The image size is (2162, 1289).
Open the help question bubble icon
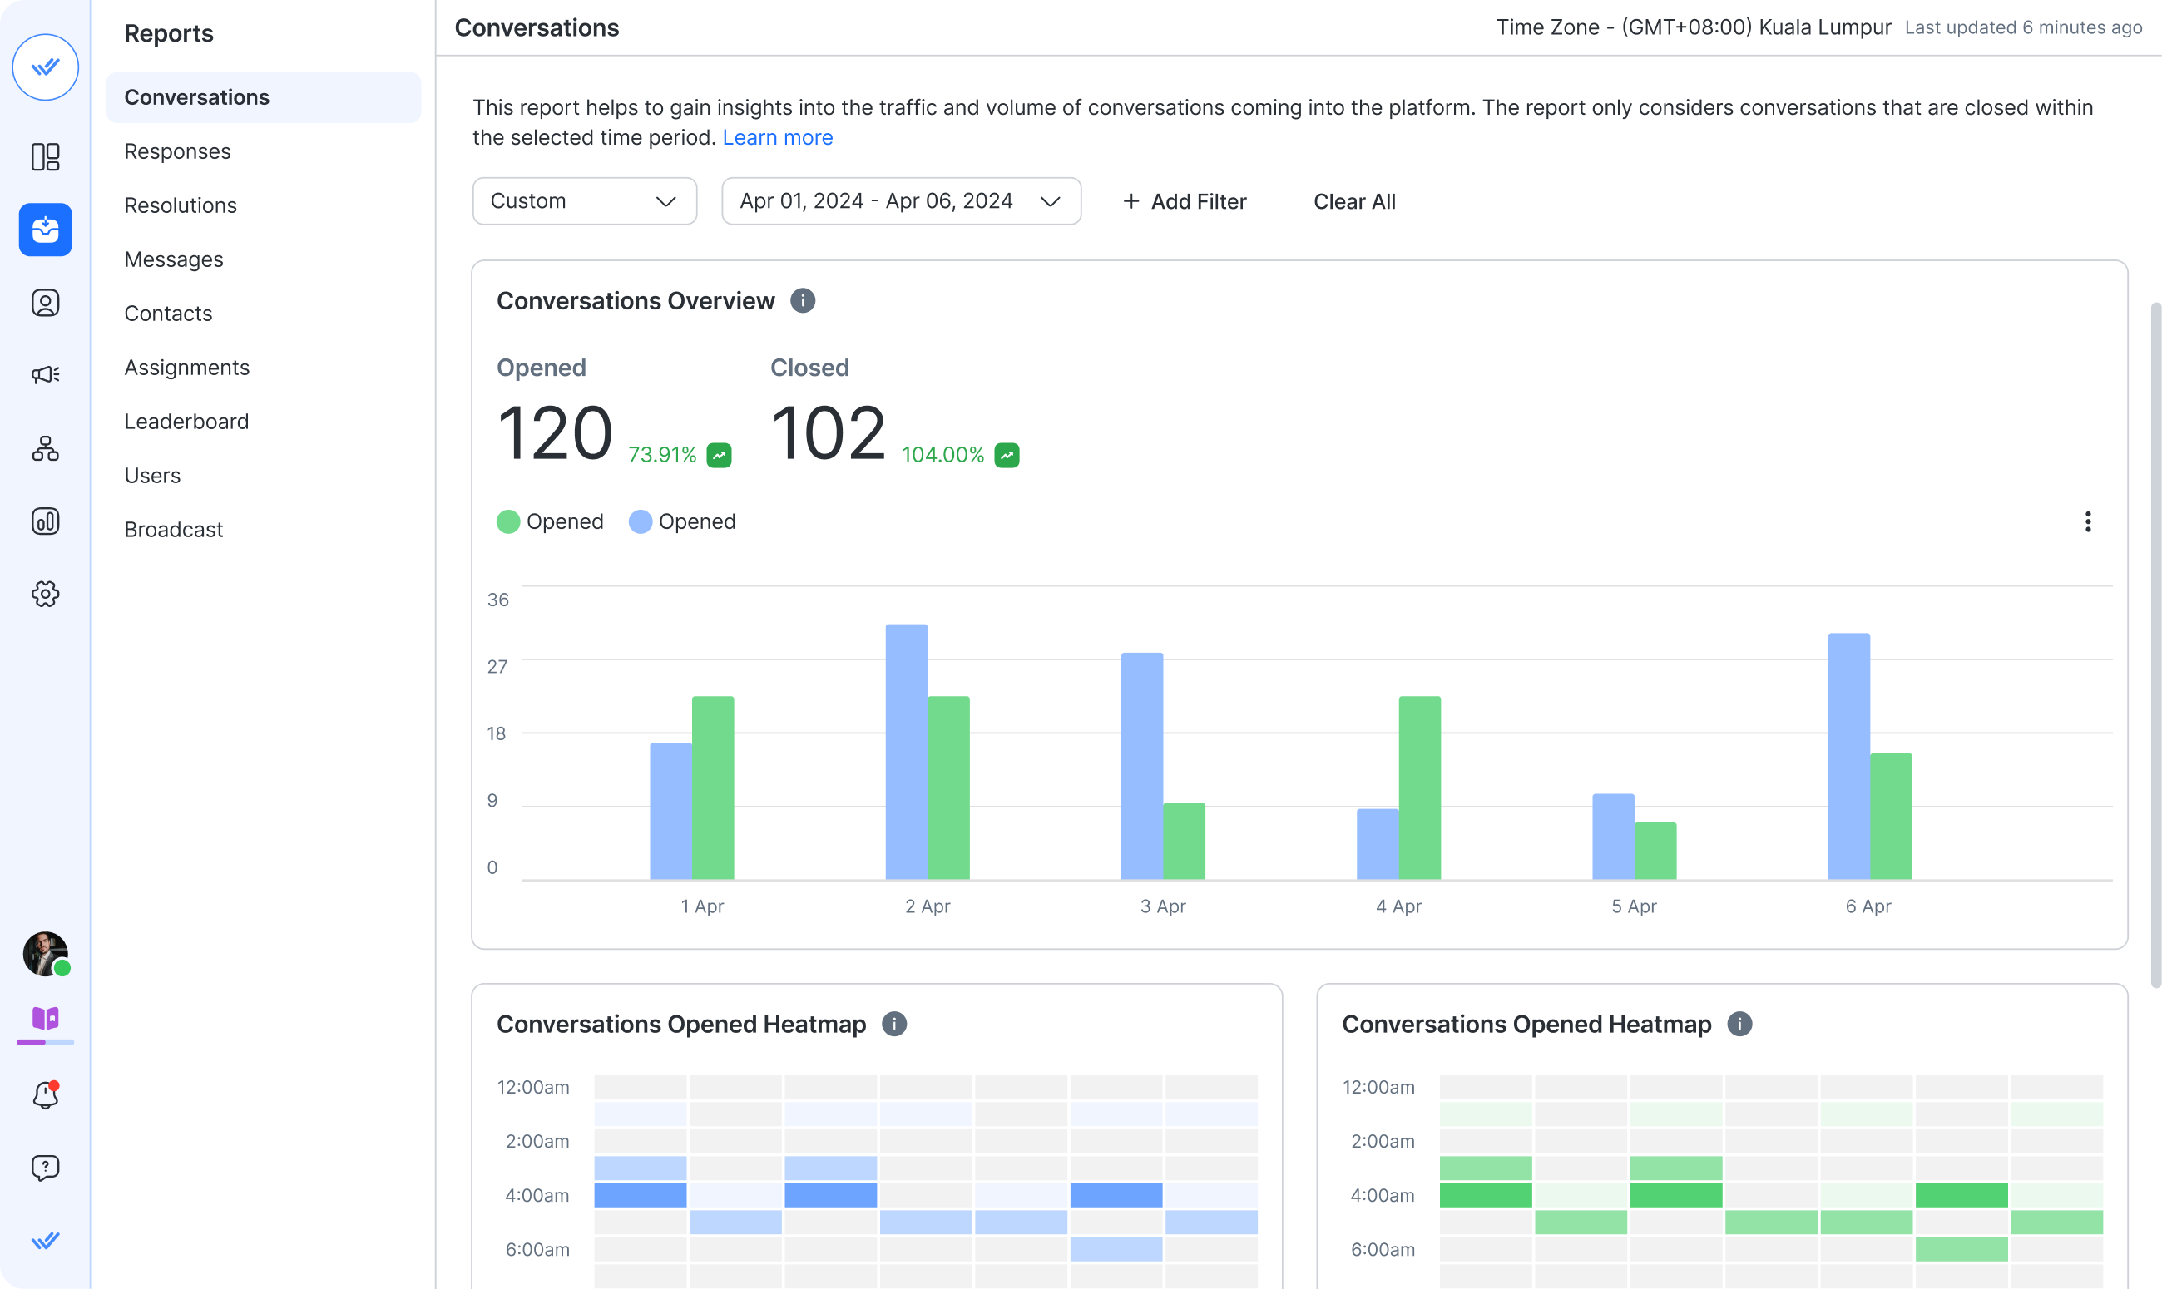pos(45,1168)
